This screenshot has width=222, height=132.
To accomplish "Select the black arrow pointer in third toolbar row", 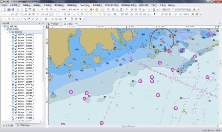I will point(66,19).
